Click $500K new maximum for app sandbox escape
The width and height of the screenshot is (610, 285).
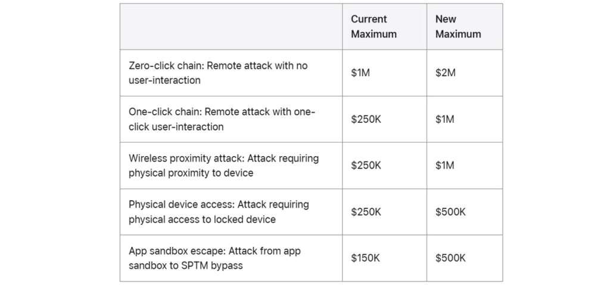tap(450, 258)
